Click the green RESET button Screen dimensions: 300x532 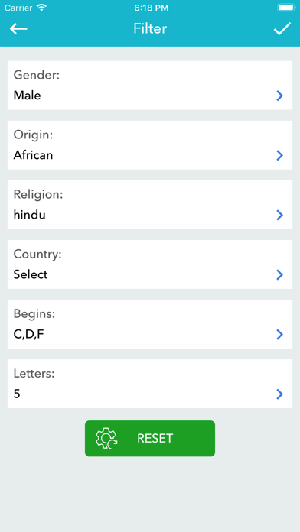tap(150, 438)
